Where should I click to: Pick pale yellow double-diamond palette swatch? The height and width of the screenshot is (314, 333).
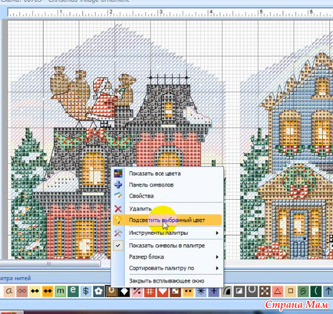coord(35,291)
